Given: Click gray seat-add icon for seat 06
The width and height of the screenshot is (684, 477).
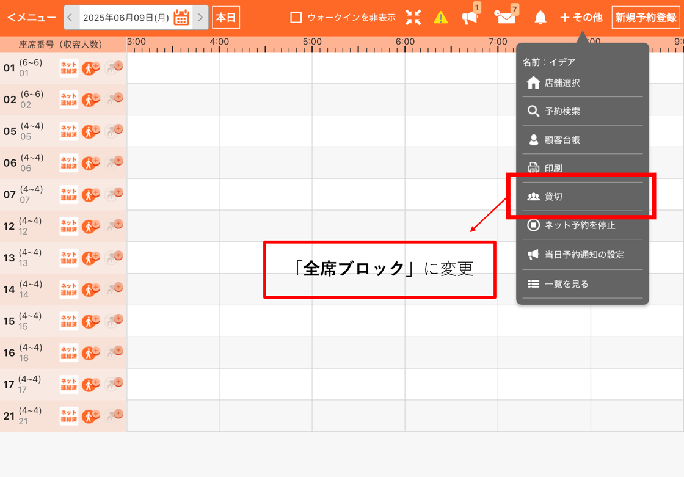Looking at the screenshot, I should pos(114,162).
